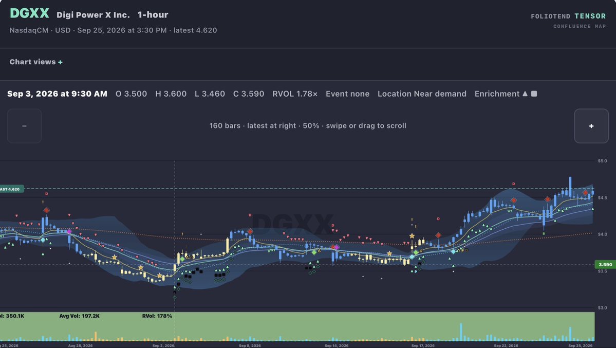Click the Avg Vol: 197.2K label

coord(79,316)
